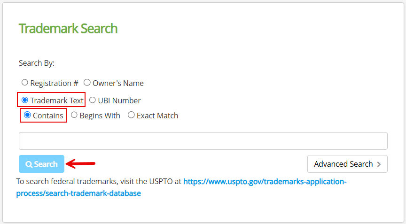Click the Trademark Search green heading
This screenshot has width=406, height=224.
tap(68, 29)
